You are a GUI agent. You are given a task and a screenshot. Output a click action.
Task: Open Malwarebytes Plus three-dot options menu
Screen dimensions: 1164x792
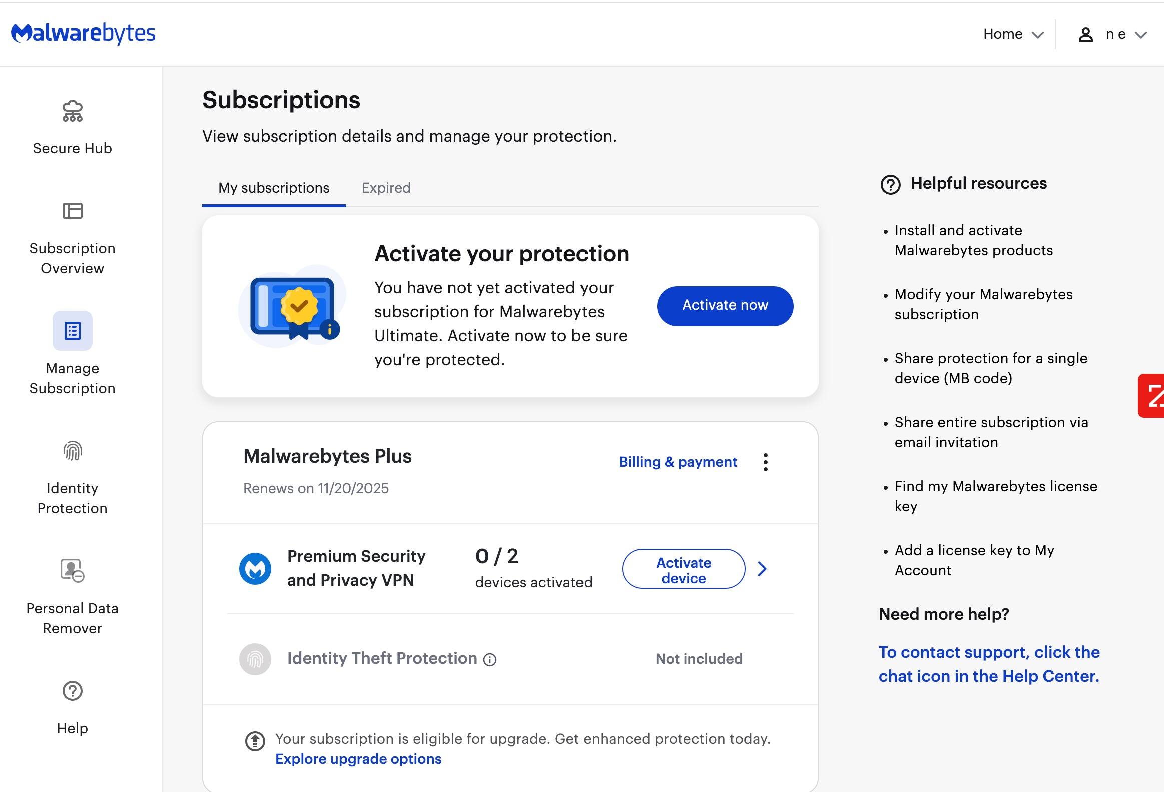pos(765,462)
